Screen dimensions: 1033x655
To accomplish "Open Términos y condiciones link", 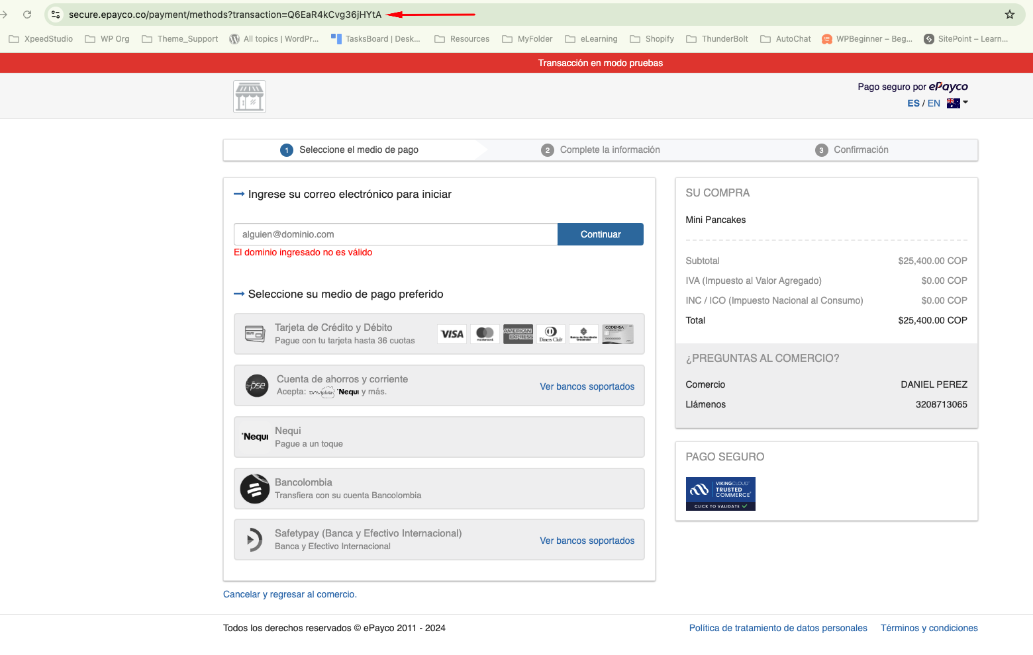I will [929, 628].
